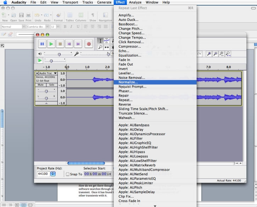Click the Project Rate 44100 field
This screenshot has height=207, width=257.
pos(44,174)
